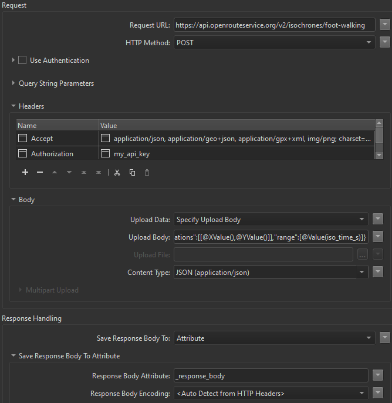This screenshot has height=403, width=392.
Task: Click the Accept header name editor icon
Action: click(x=22, y=138)
